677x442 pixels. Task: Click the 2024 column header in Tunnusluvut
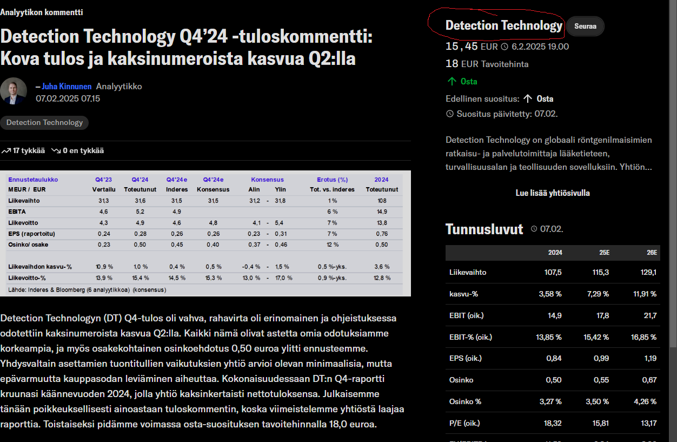(x=555, y=253)
